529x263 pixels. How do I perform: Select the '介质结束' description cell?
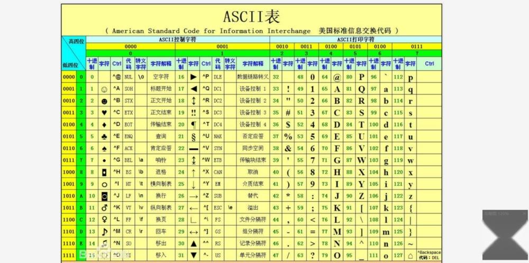click(253, 184)
